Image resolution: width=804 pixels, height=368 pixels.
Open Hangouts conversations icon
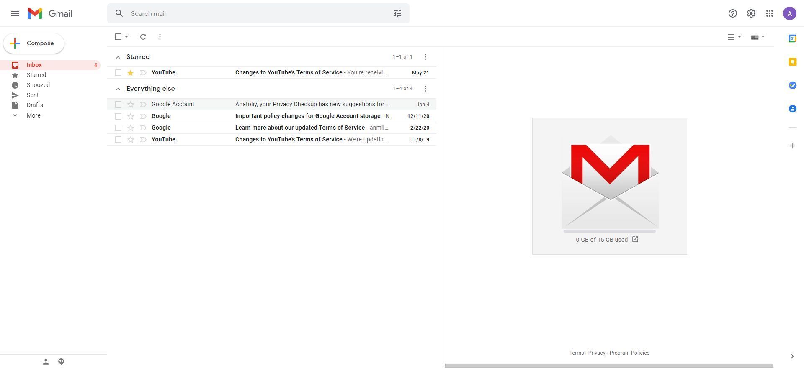point(61,362)
